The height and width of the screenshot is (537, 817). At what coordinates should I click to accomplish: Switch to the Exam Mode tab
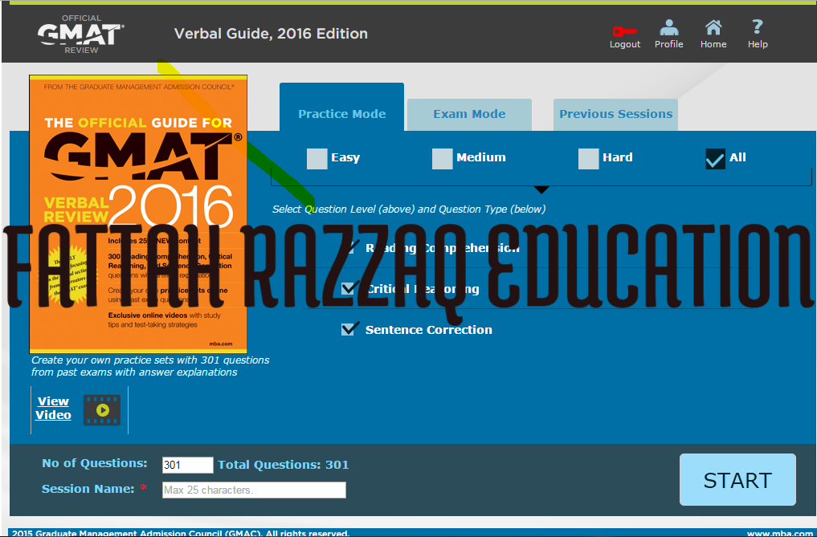469,115
